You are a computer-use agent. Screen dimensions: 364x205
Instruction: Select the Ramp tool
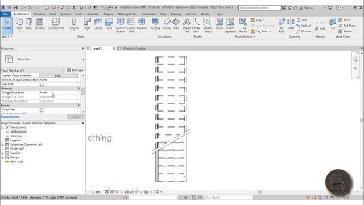point(167,24)
